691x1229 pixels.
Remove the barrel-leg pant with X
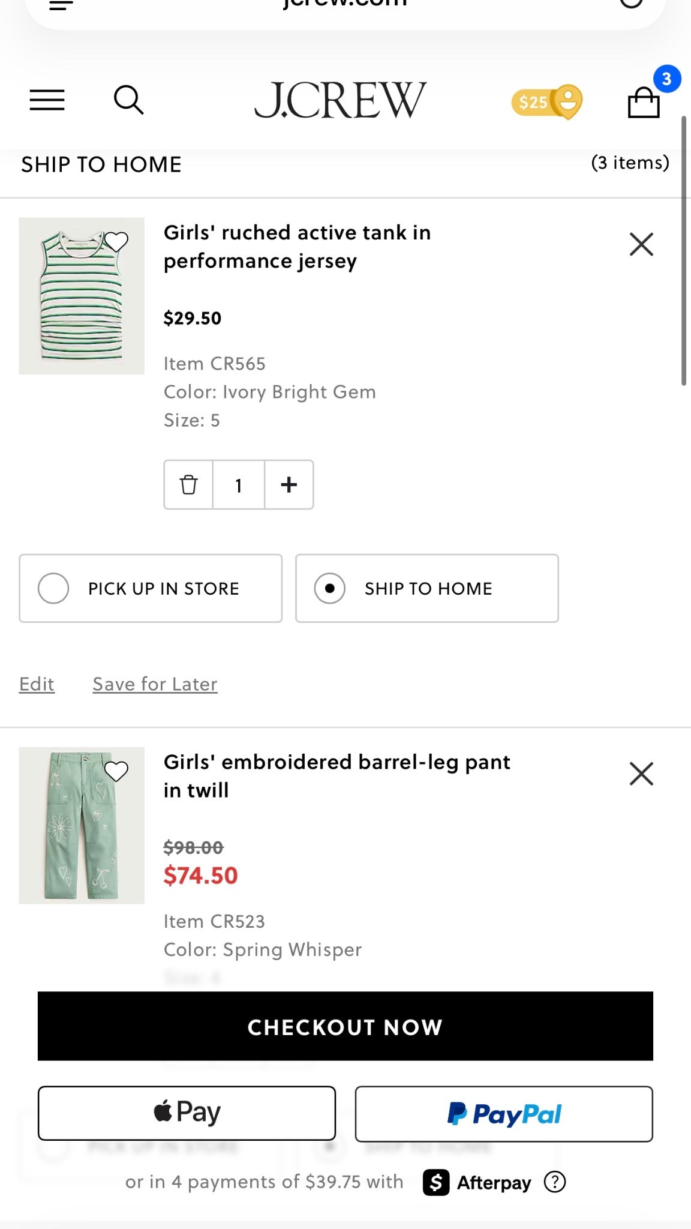(x=641, y=774)
